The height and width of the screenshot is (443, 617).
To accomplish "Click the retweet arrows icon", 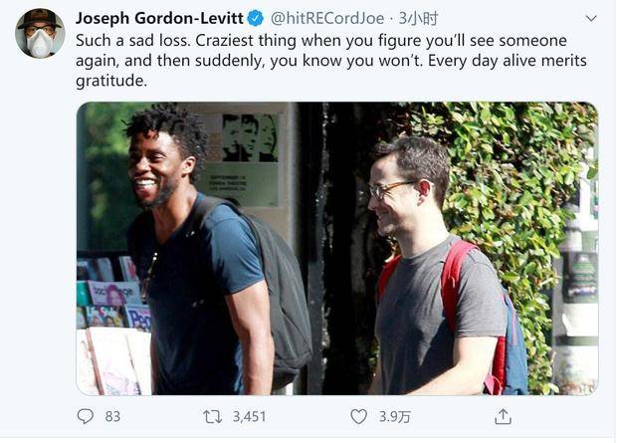I will click(213, 416).
